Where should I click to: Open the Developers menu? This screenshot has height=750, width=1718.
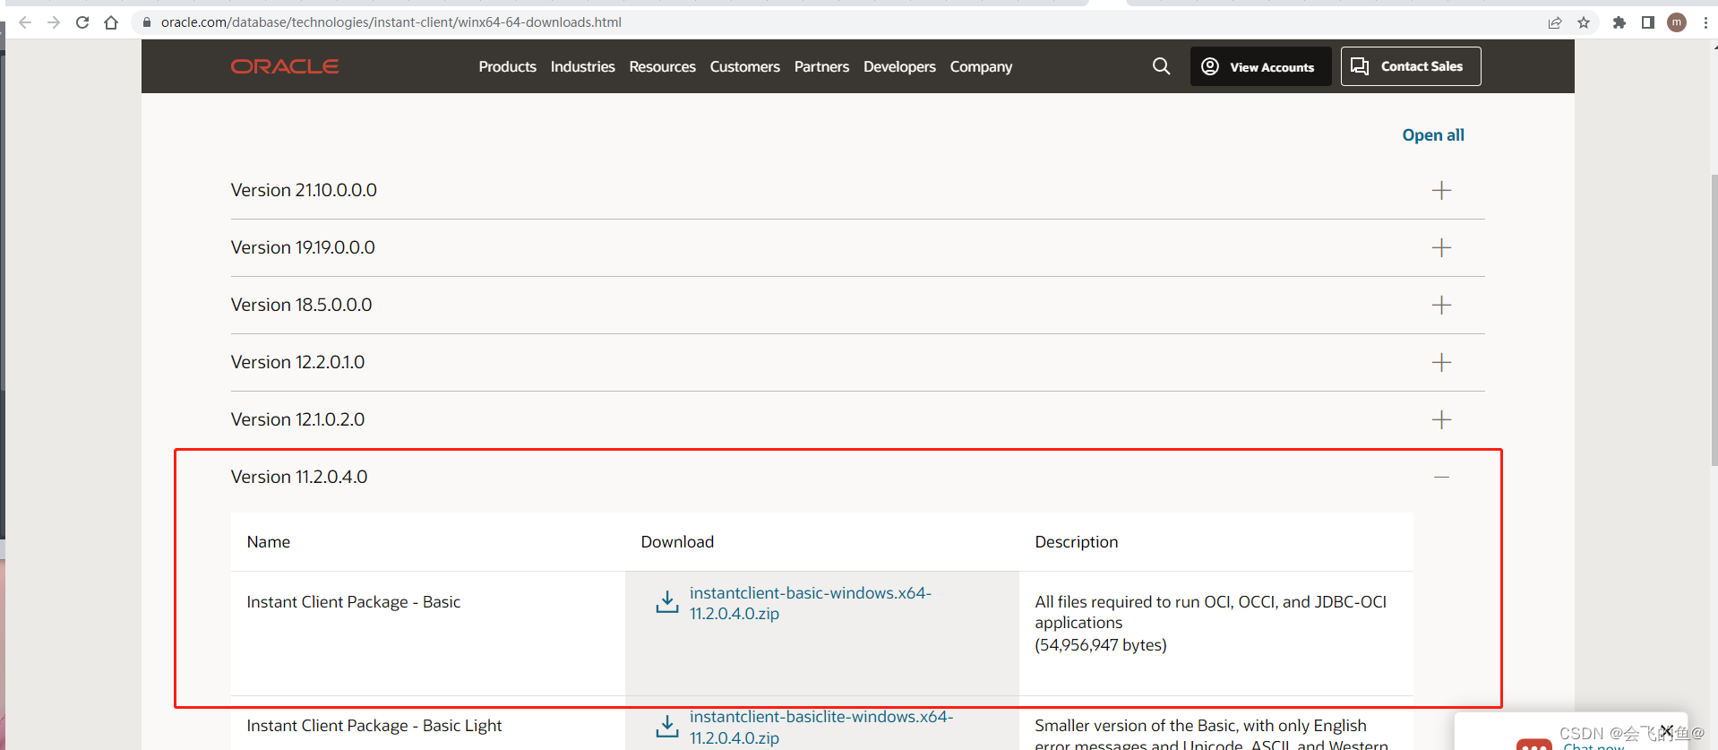click(899, 66)
